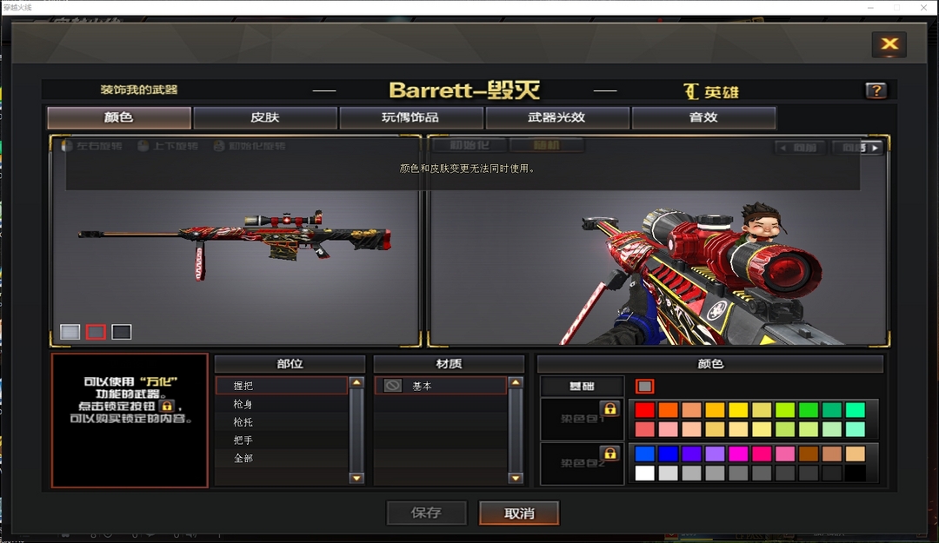Pick the pale mint swatch ending 染色包1's second row

click(856, 429)
